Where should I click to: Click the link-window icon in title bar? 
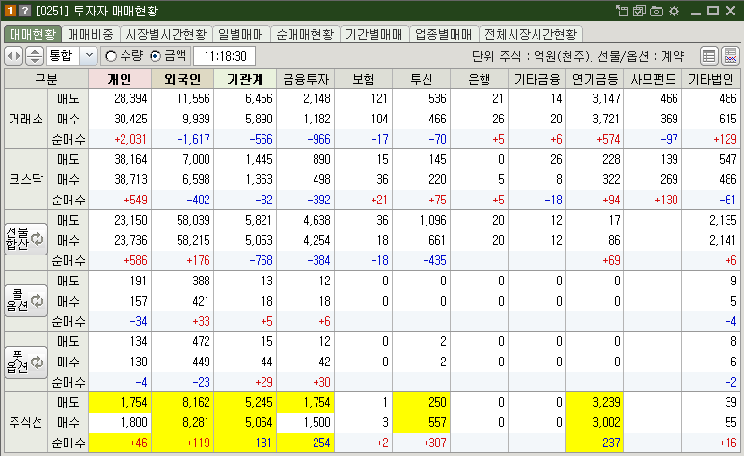[x=621, y=11]
